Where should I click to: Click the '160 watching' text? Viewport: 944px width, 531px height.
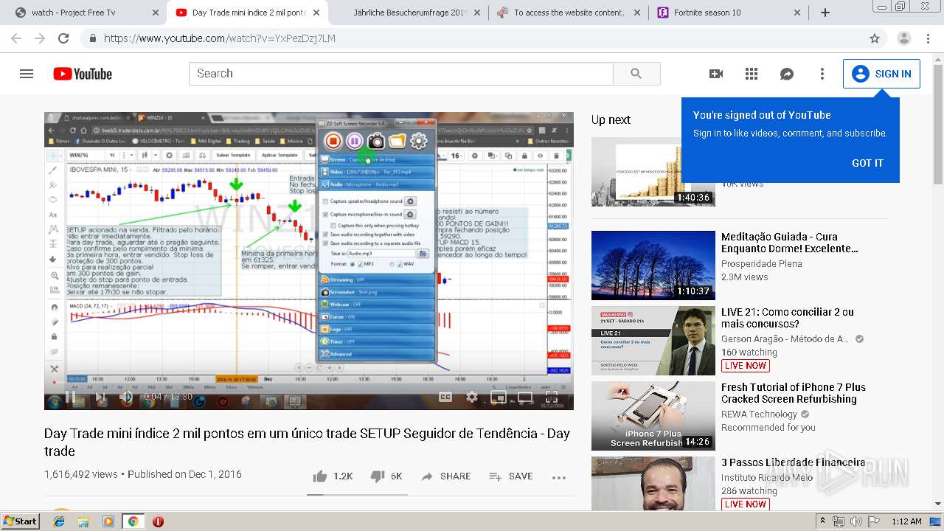pyautogui.click(x=749, y=352)
